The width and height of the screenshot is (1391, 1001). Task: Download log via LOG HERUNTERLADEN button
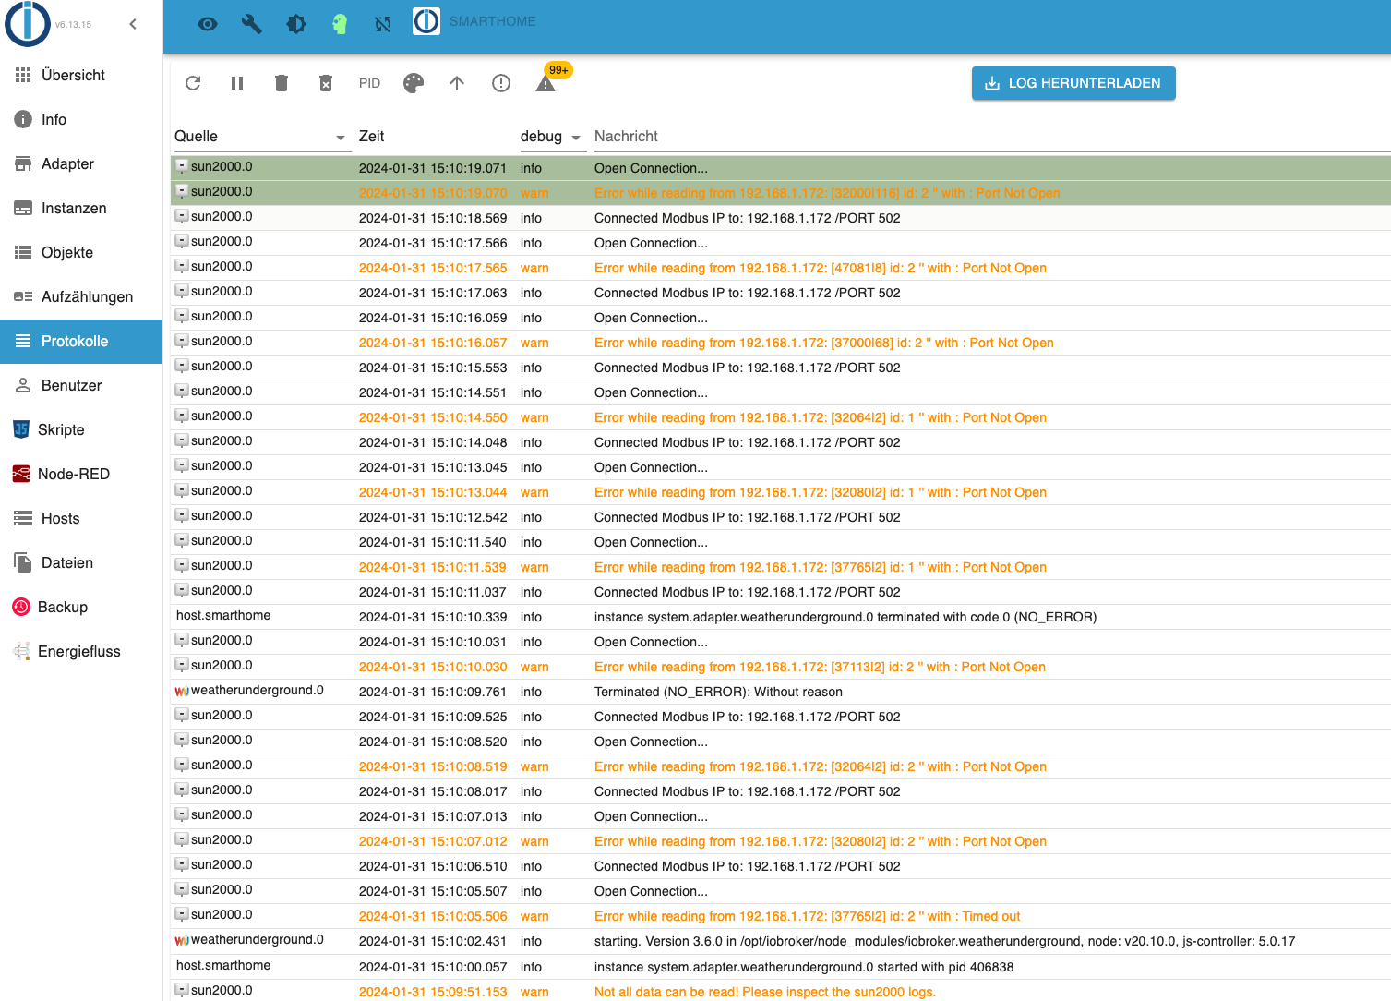click(1073, 83)
